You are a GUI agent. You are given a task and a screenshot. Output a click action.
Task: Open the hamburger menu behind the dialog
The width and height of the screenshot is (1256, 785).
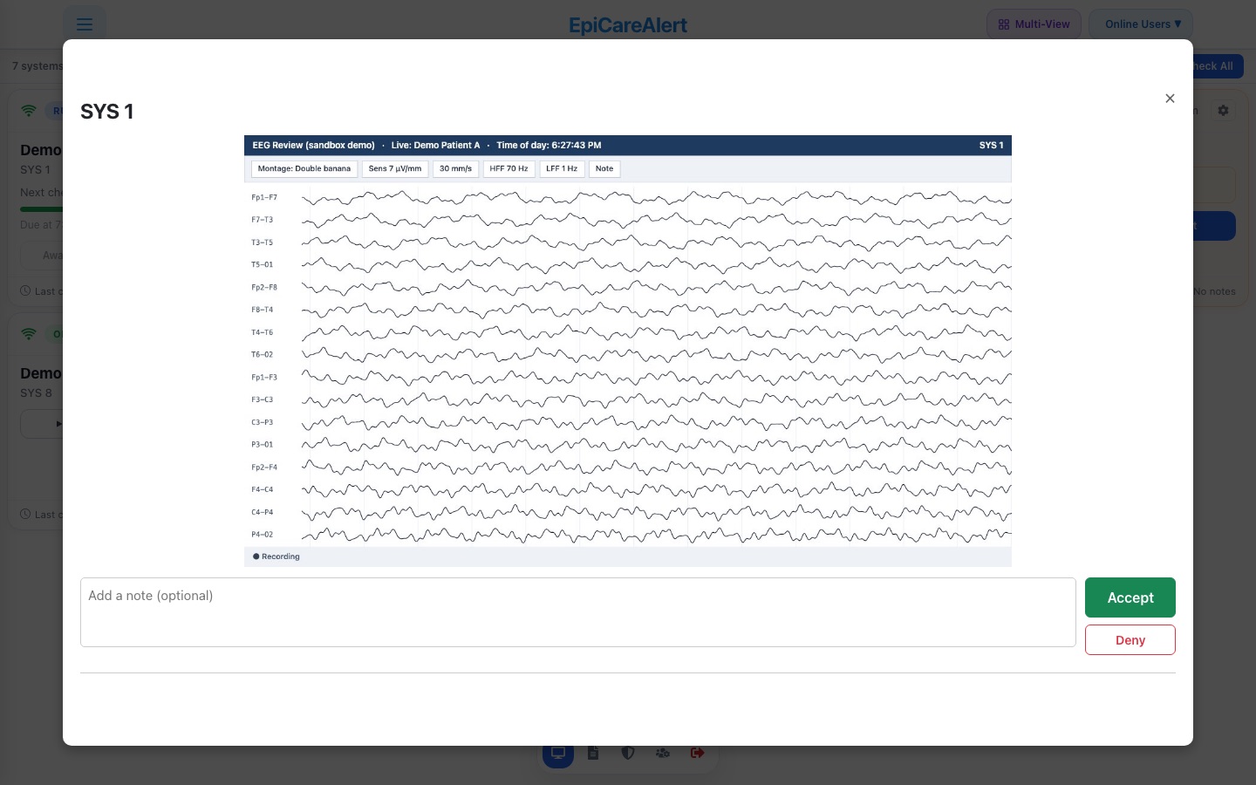click(x=85, y=24)
